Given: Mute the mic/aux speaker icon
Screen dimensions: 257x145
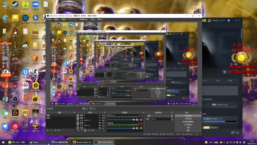Looking at the screenshot, I should point(137,120).
